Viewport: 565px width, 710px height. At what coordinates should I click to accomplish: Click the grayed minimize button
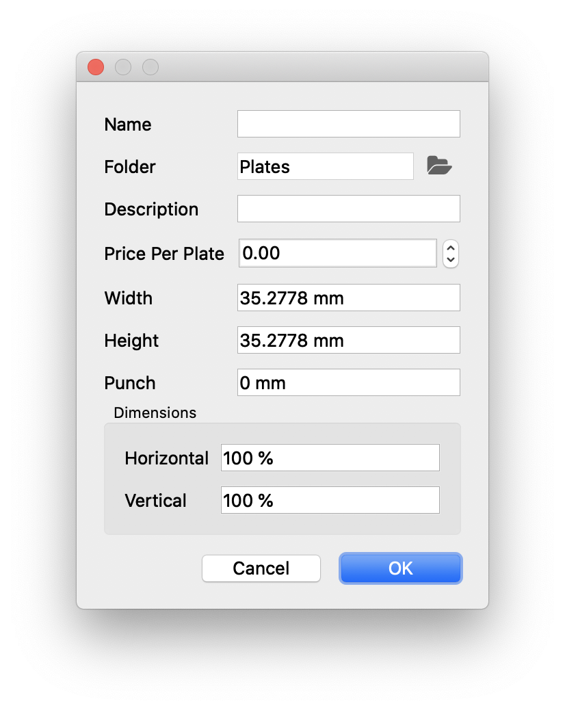(x=123, y=67)
